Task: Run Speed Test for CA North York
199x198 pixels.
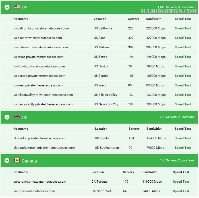Action: tap(181, 191)
